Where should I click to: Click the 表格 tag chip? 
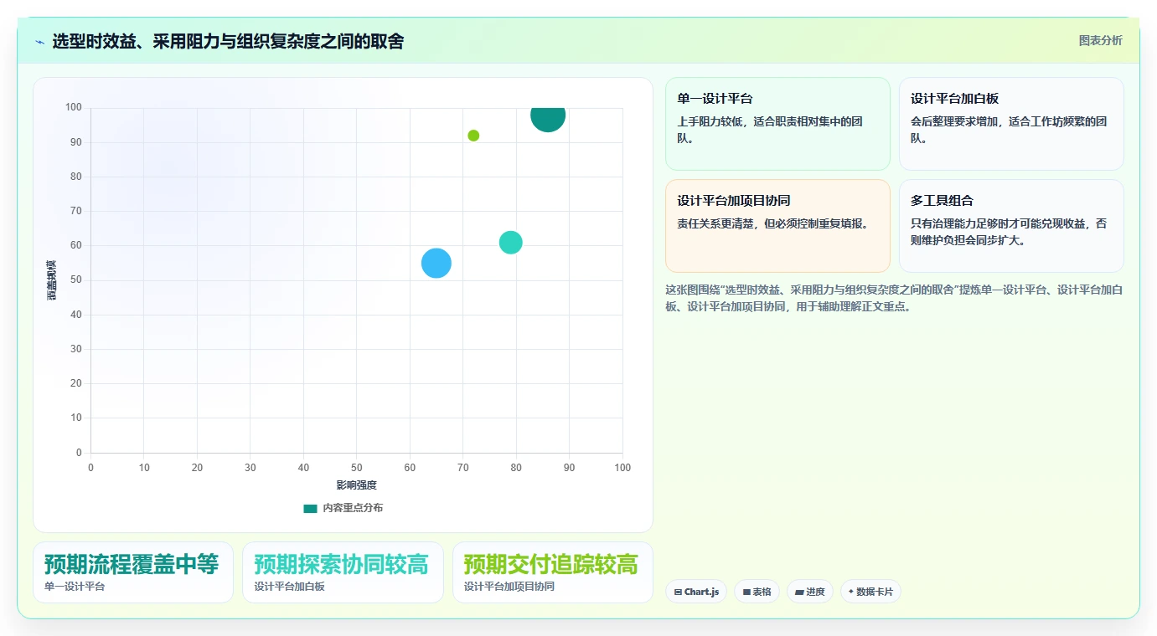click(757, 592)
